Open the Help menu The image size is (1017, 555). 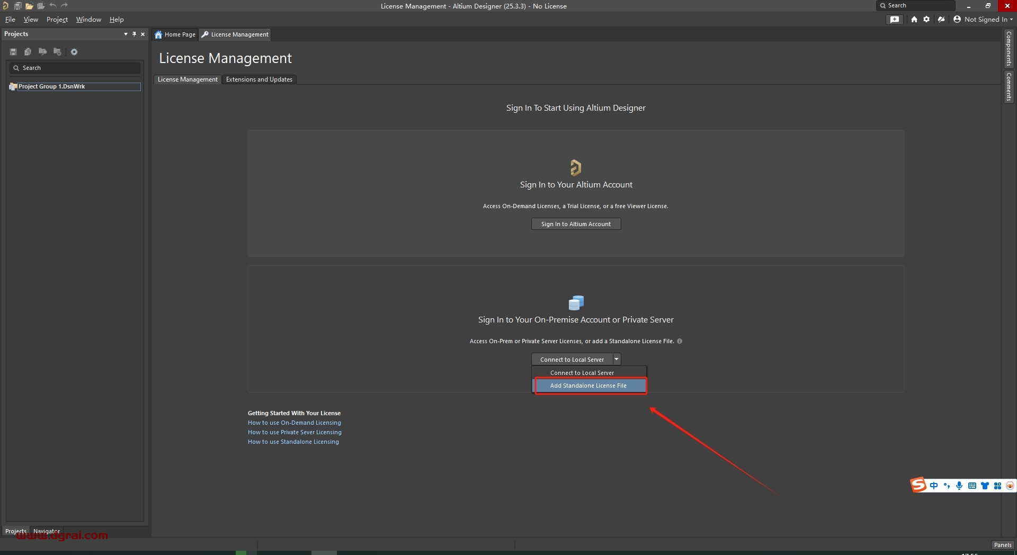(117, 20)
